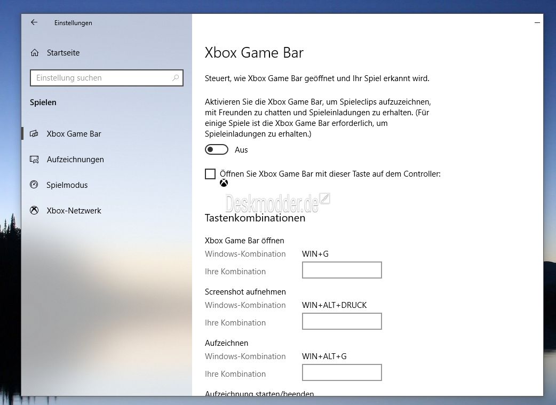556x405 pixels.
Task: Click the Xbox controller button icon
Action: [x=224, y=183]
